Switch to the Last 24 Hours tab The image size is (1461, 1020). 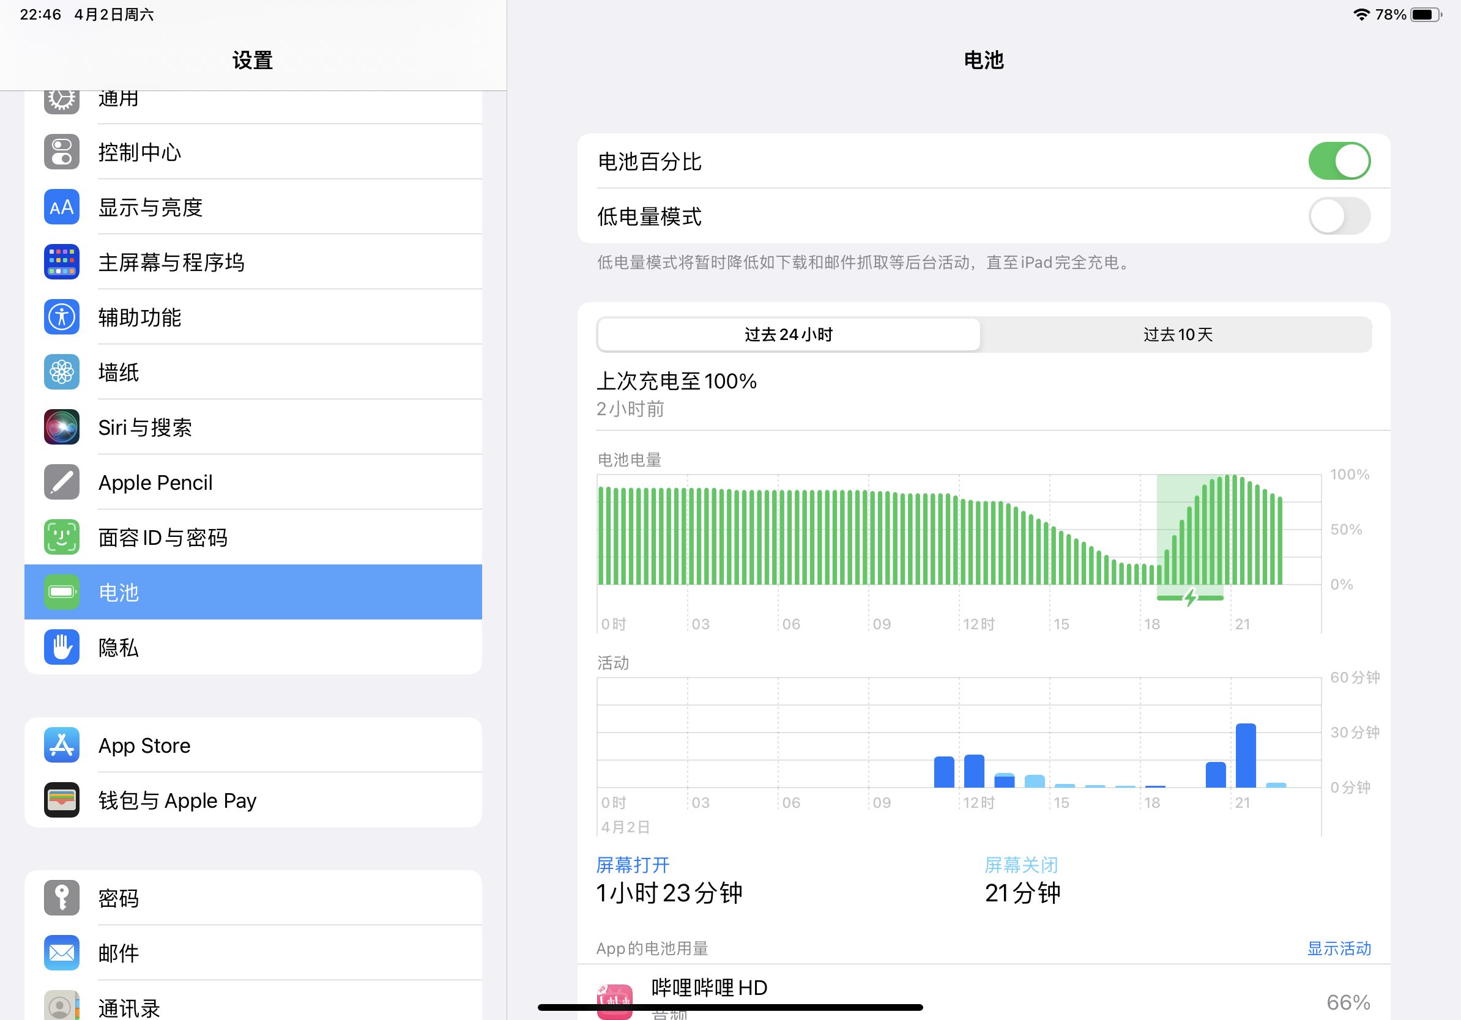point(789,334)
